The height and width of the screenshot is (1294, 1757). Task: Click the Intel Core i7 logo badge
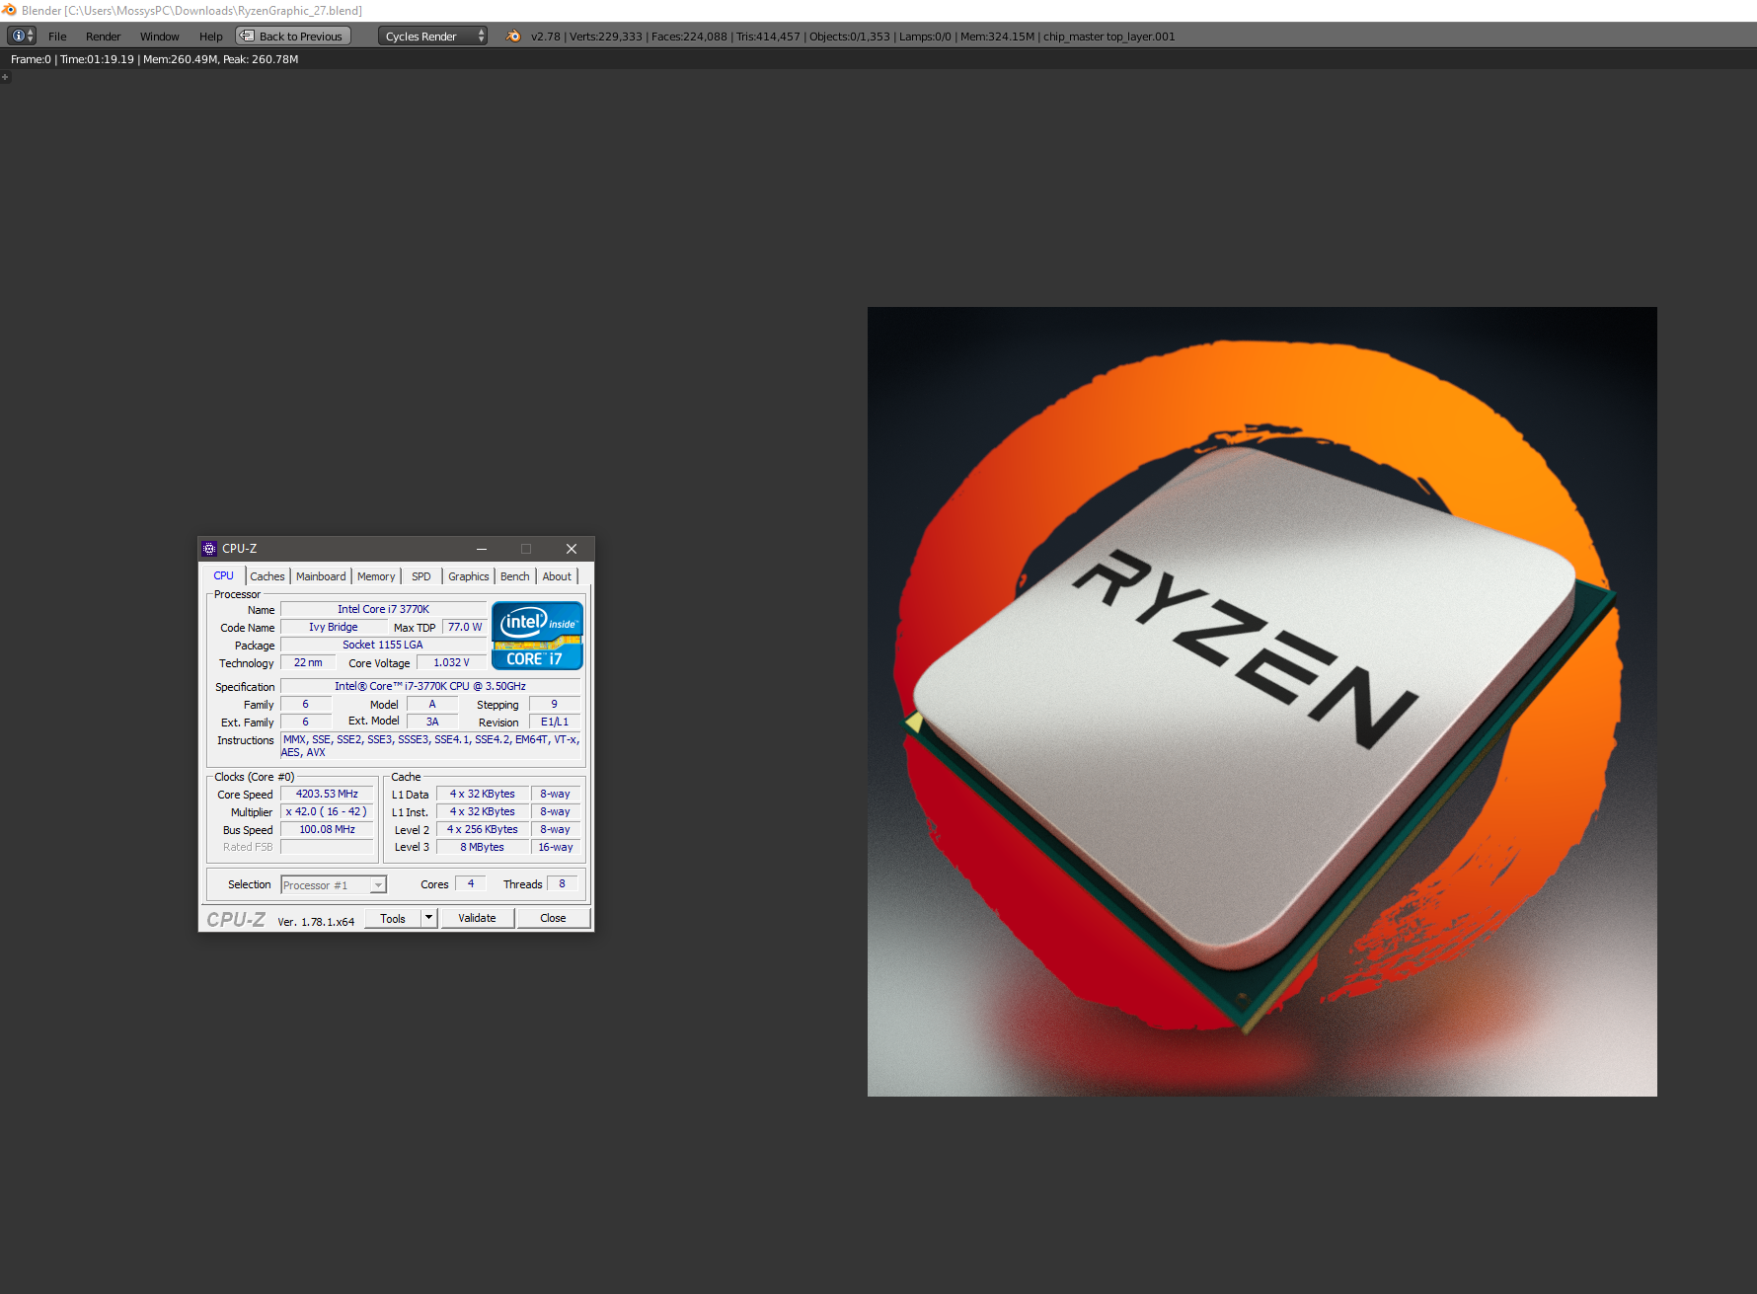(537, 636)
